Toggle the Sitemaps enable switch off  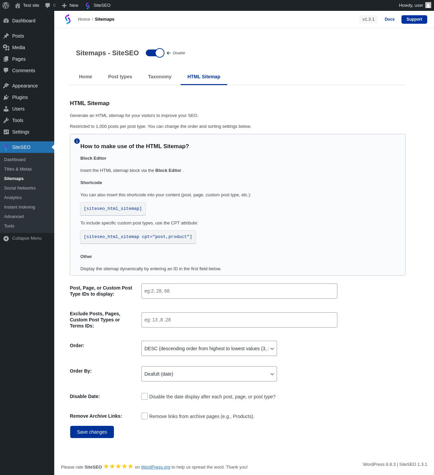pos(155,53)
